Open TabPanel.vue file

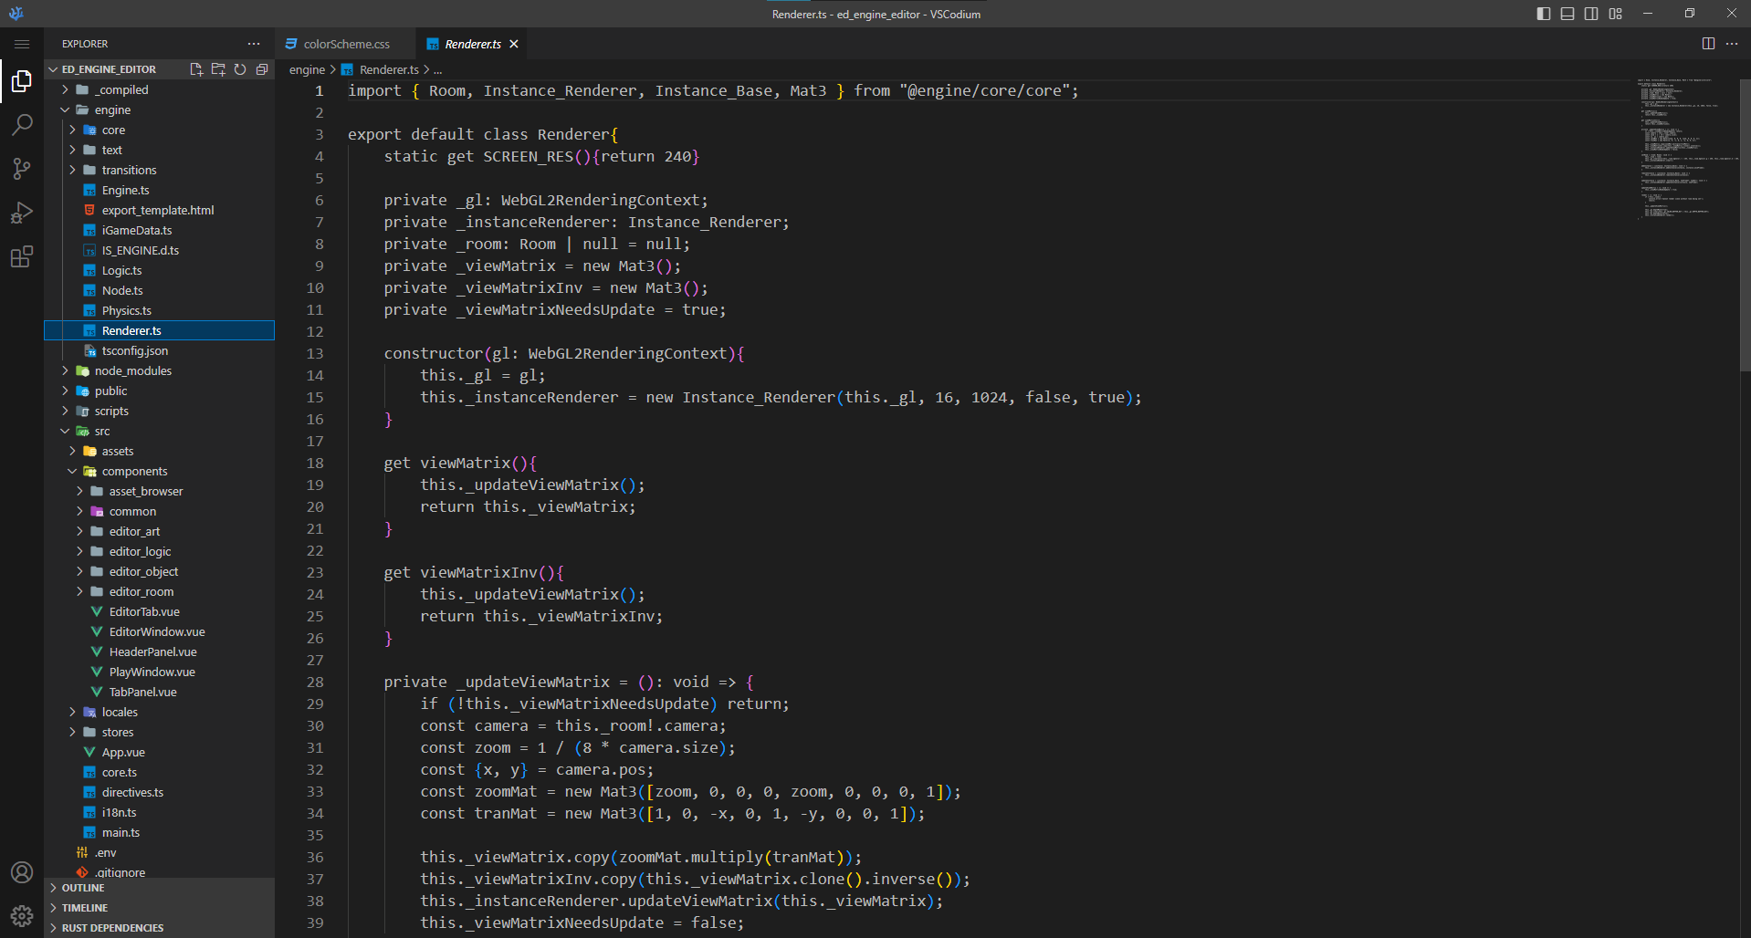pyautogui.click(x=160, y=692)
